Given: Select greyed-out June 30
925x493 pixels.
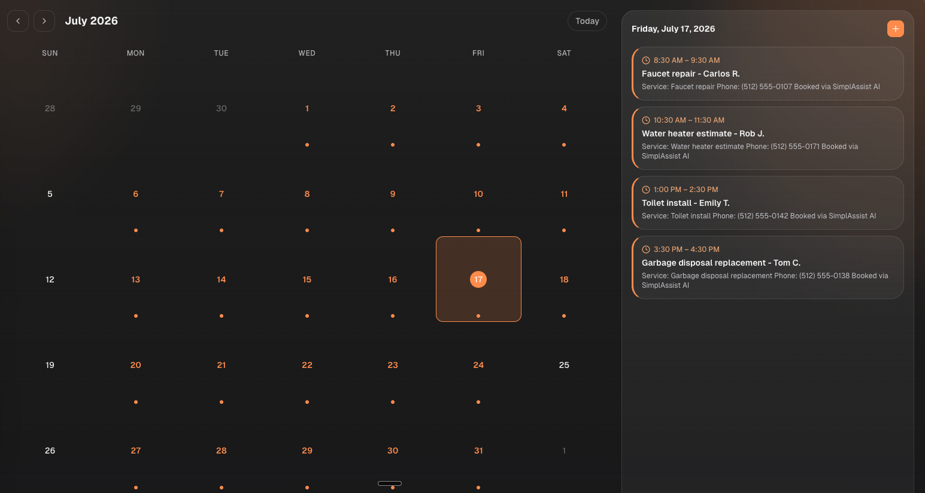Looking at the screenshot, I should 222,108.
